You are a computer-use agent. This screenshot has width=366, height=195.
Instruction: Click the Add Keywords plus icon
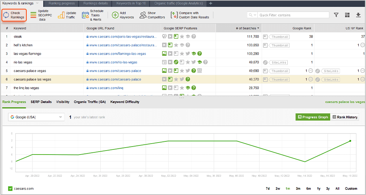point(115,15)
